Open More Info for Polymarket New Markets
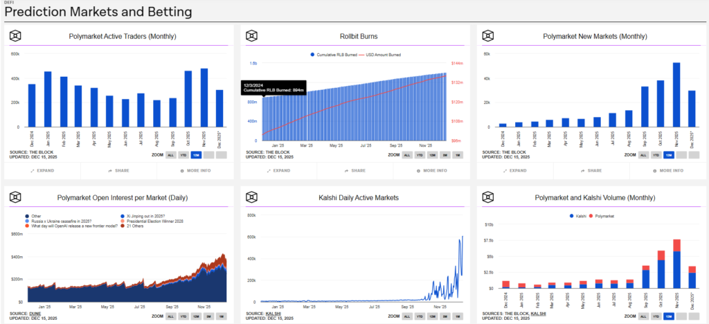The width and height of the screenshot is (709, 324). point(668,171)
